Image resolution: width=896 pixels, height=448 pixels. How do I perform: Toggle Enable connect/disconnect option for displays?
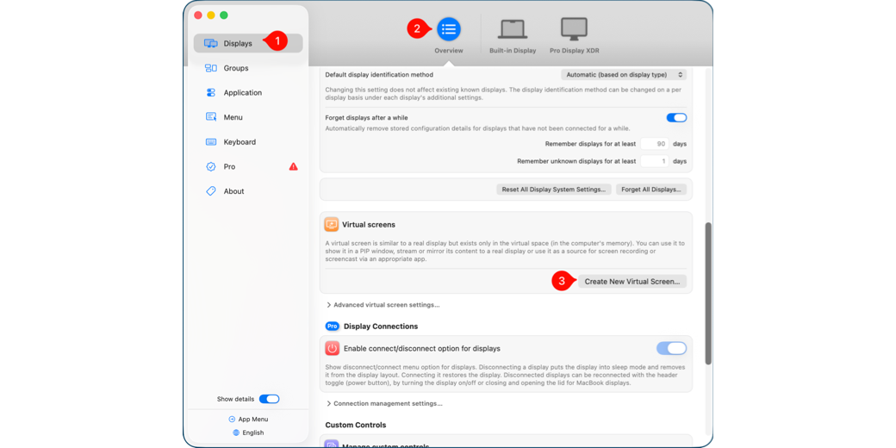click(x=671, y=349)
